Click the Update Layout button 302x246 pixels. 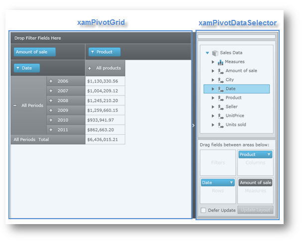coord(255,210)
